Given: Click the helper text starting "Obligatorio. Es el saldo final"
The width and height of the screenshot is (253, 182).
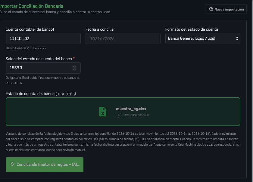Looking at the screenshot, I should point(42,80).
